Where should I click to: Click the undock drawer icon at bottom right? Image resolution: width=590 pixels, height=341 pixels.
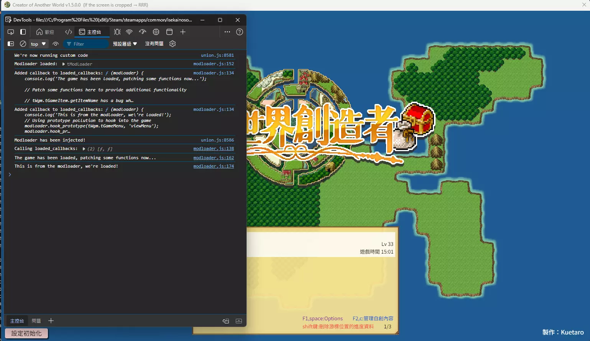226,321
